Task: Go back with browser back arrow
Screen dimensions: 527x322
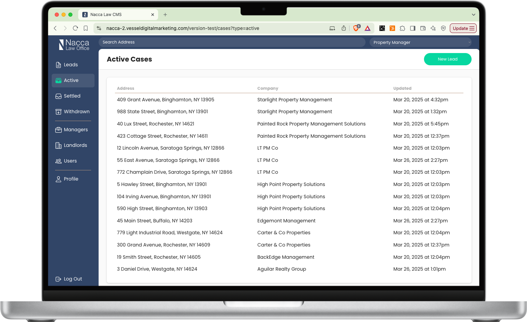Action: pos(55,28)
